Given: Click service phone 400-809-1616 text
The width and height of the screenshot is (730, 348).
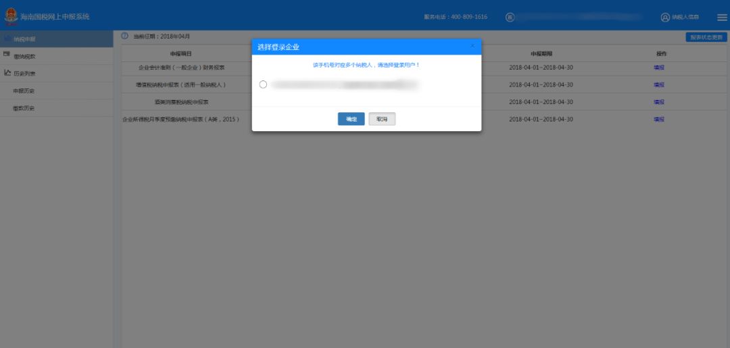Looking at the screenshot, I should (456, 17).
